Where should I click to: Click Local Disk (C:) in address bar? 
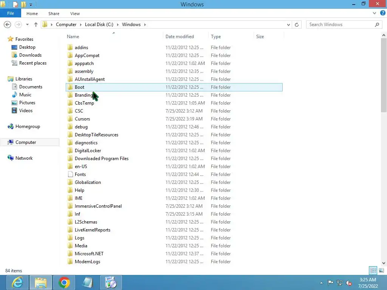(x=99, y=25)
